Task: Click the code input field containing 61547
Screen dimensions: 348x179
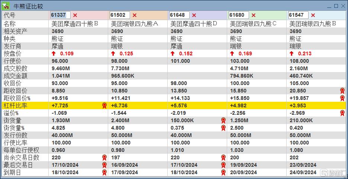Action: (x=298, y=15)
